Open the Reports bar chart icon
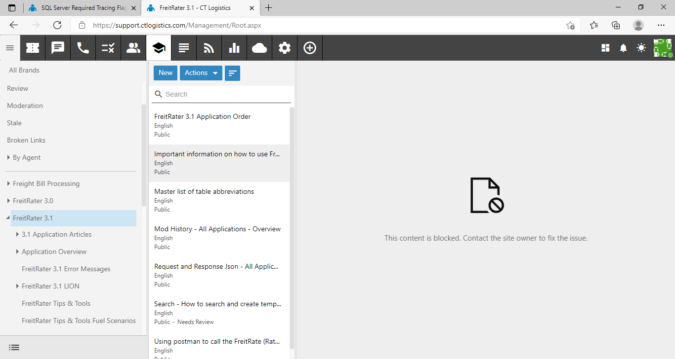Image resolution: width=675 pixels, height=359 pixels. (x=234, y=48)
